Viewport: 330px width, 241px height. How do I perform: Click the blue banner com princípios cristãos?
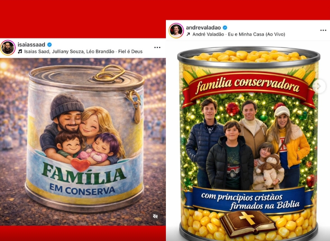[x=249, y=200]
